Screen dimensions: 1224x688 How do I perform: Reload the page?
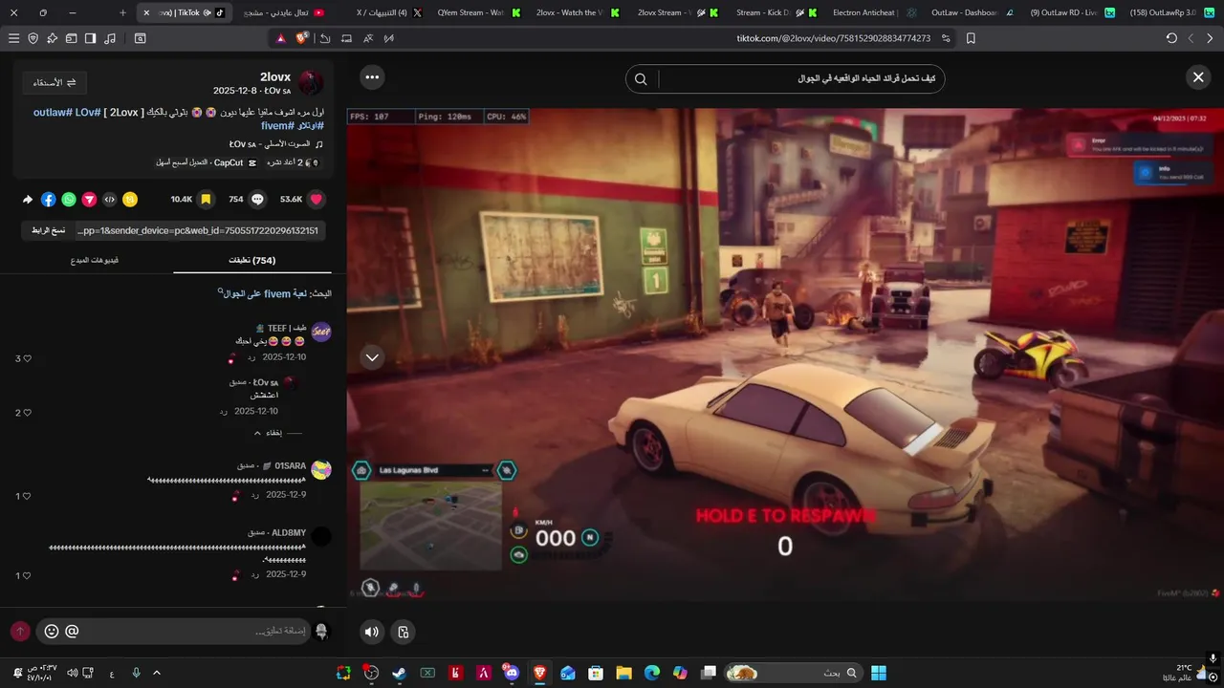1171,38
